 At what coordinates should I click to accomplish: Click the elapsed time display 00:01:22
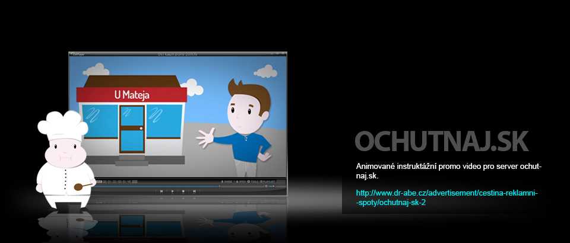click(x=109, y=181)
